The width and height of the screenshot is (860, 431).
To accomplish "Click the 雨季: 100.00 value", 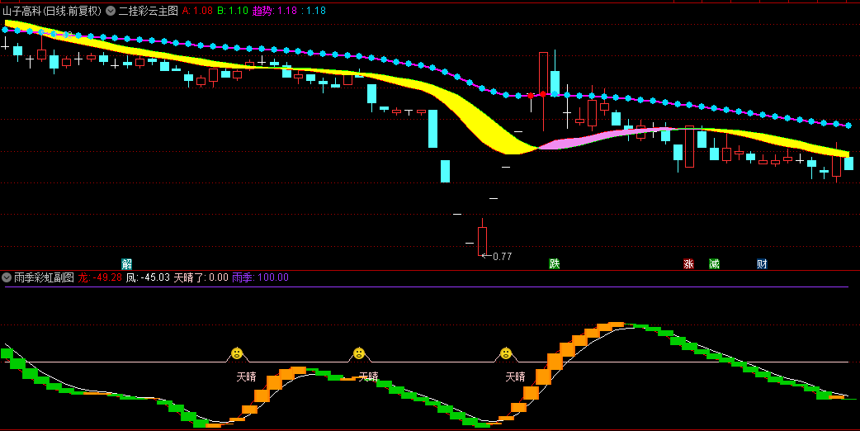I will tap(260, 277).
